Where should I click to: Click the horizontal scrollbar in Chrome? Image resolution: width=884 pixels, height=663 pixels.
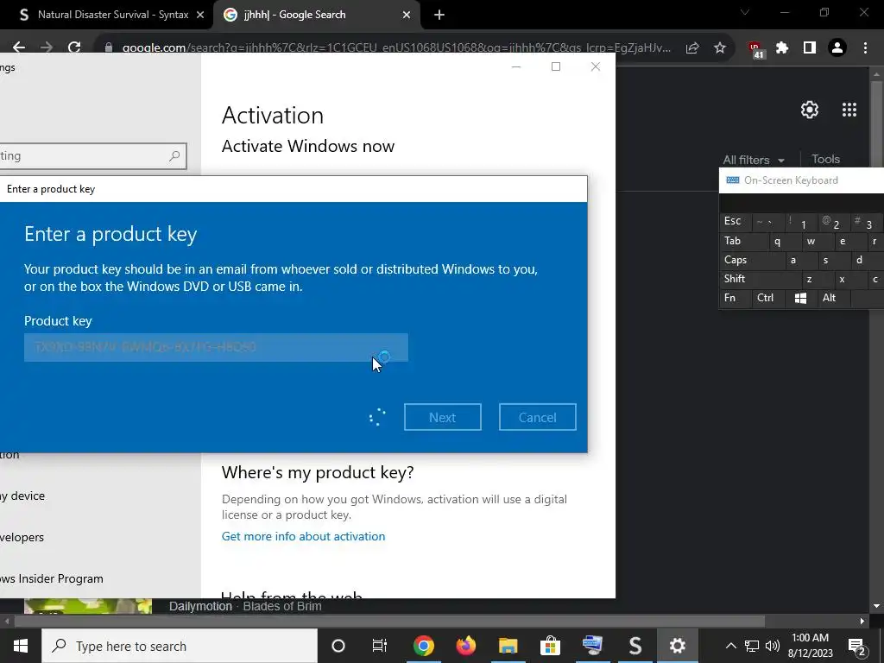tap(389, 622)
